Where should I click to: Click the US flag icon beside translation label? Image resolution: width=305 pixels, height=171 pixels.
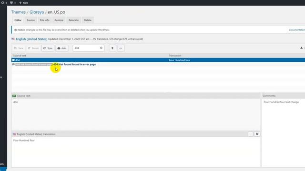(14, 134)
